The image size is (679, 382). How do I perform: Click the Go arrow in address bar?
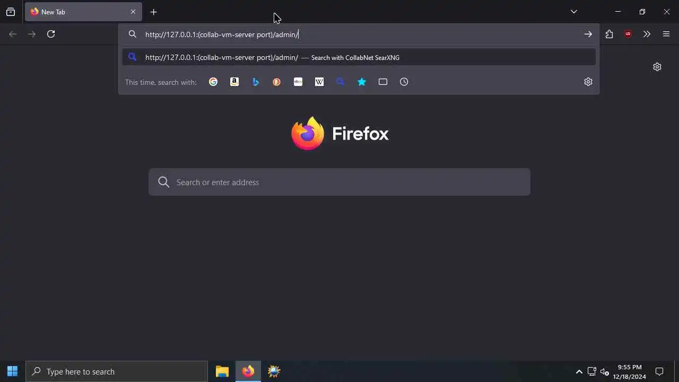tap(588, 34)
